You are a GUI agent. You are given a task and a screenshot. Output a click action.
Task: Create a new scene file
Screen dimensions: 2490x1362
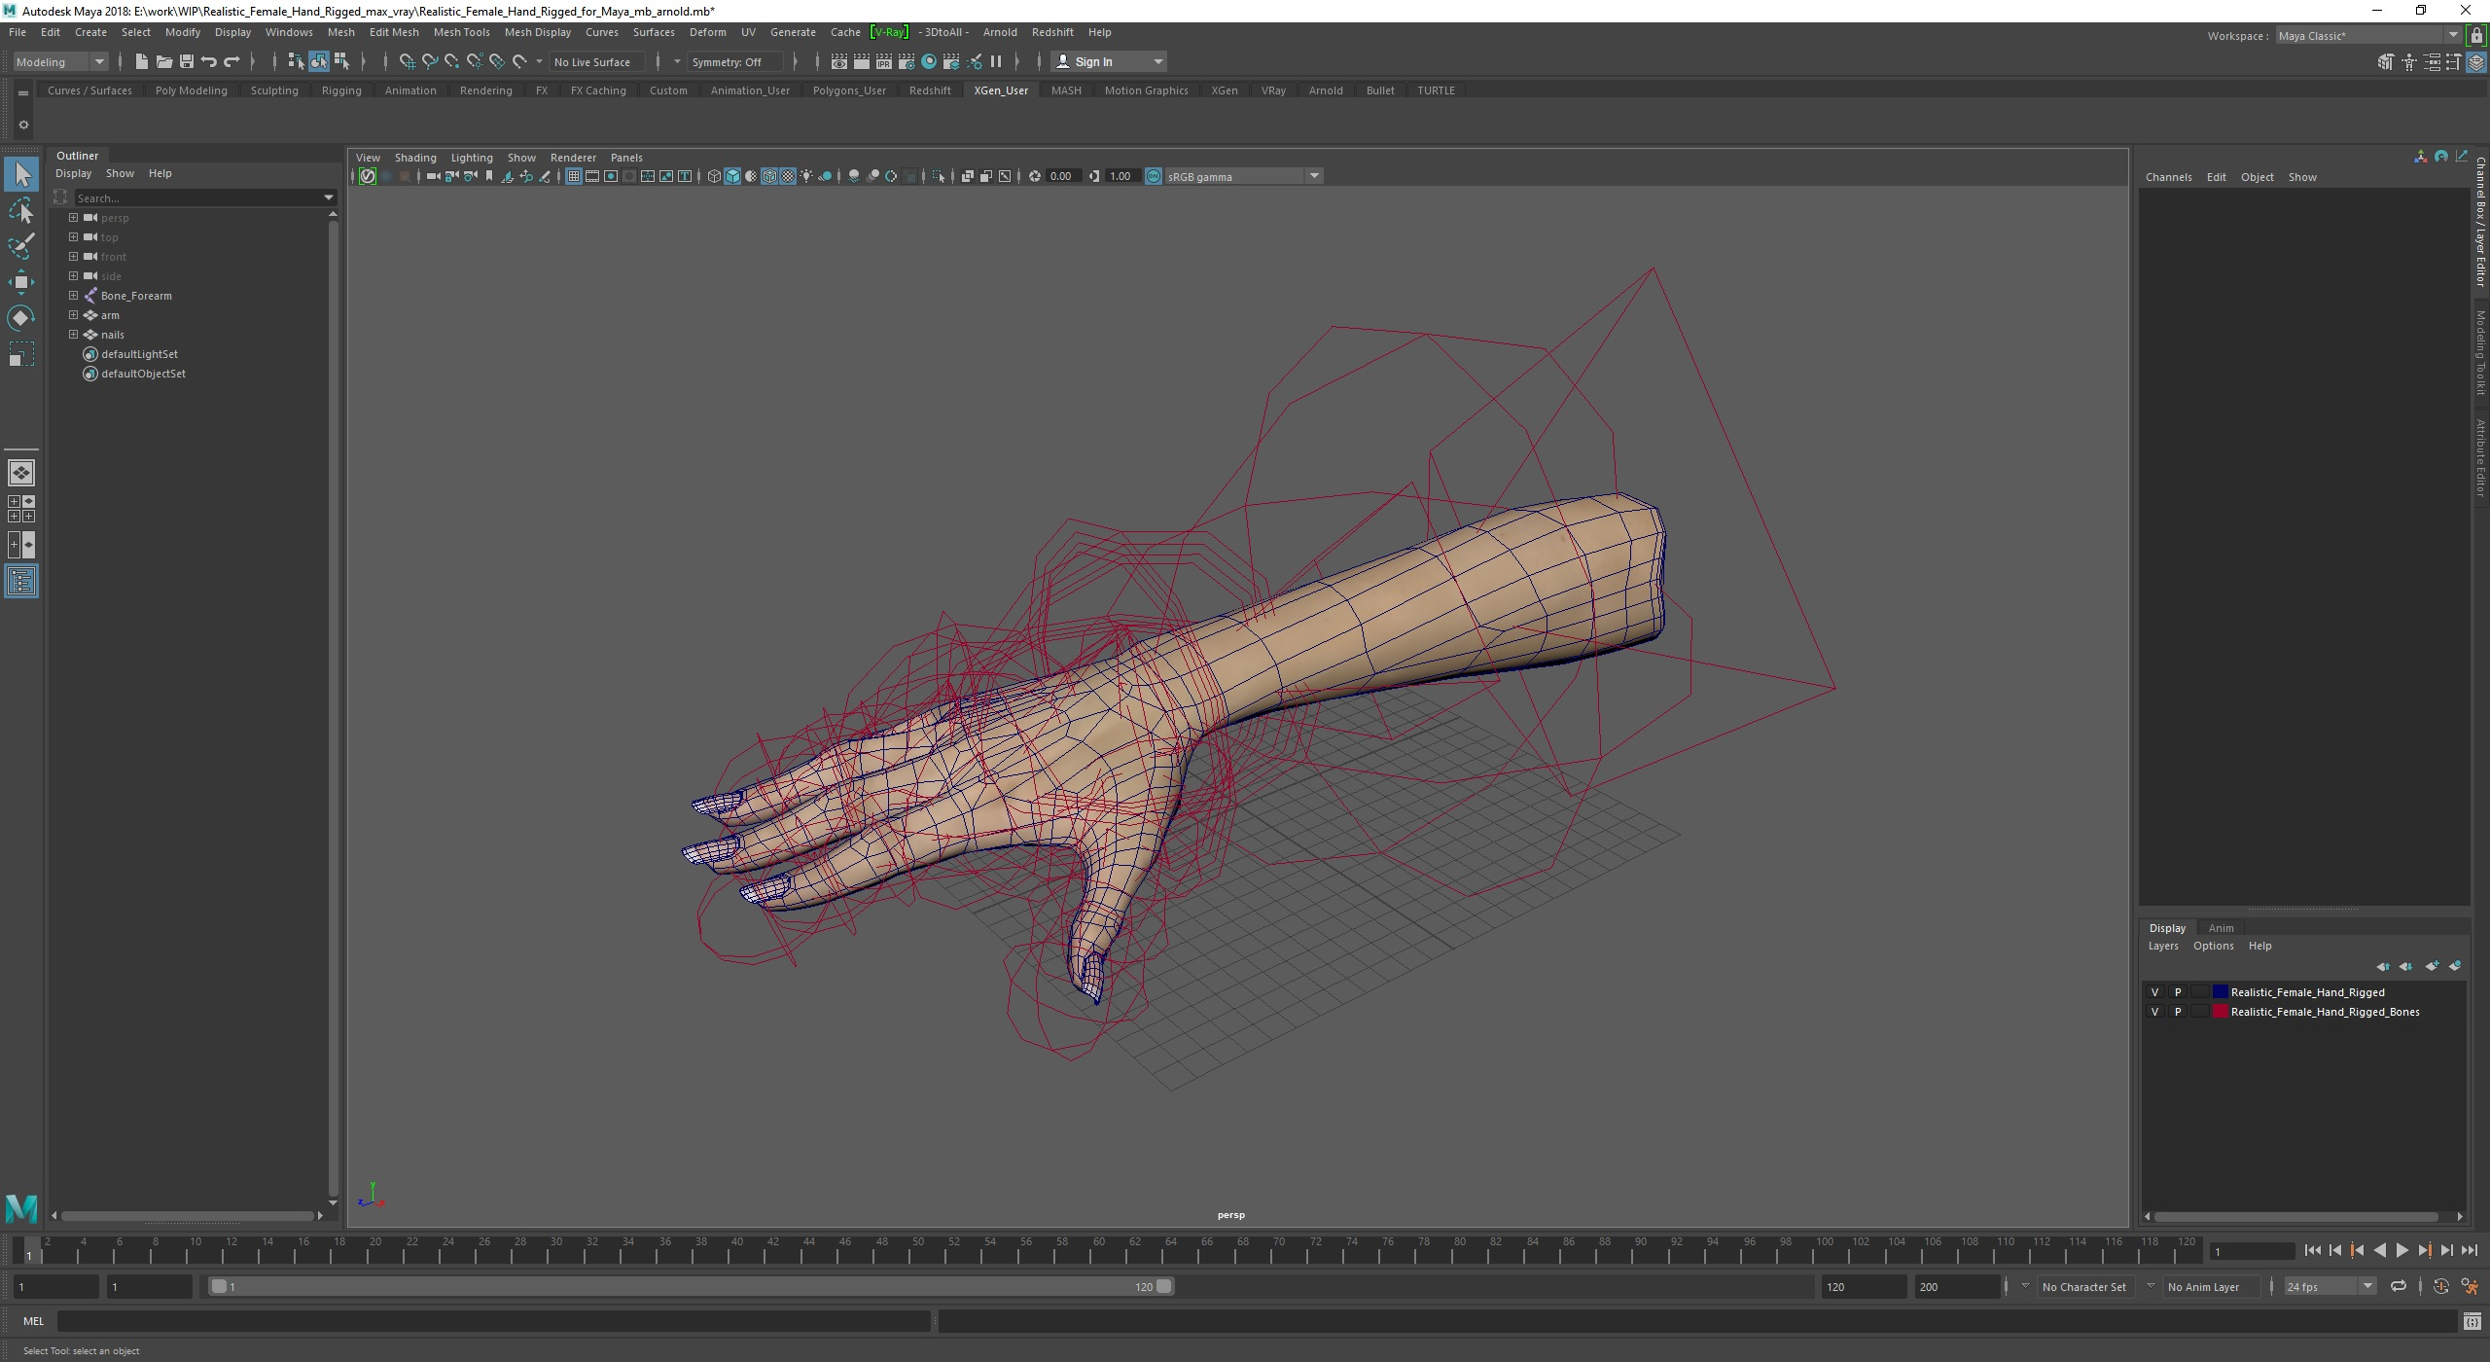click(x=142, y=61)
